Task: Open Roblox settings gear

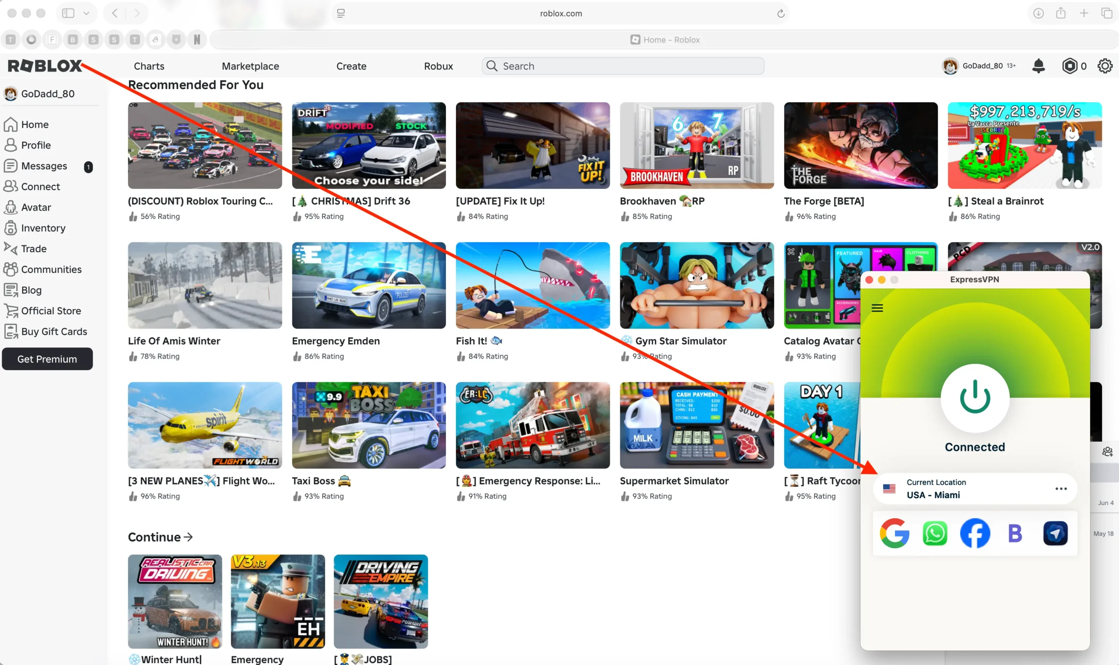Action: [1104, 66]
